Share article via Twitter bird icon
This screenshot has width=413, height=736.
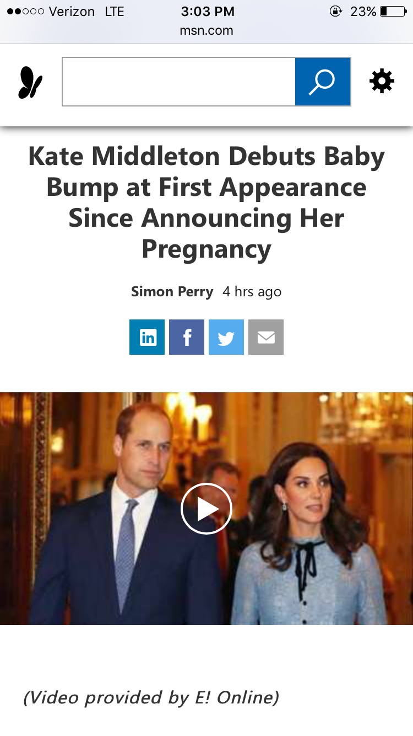pyautogui.click(x=226, y=337)
